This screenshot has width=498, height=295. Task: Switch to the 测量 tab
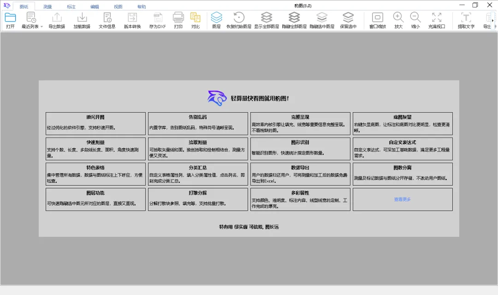tap(47, 6)
